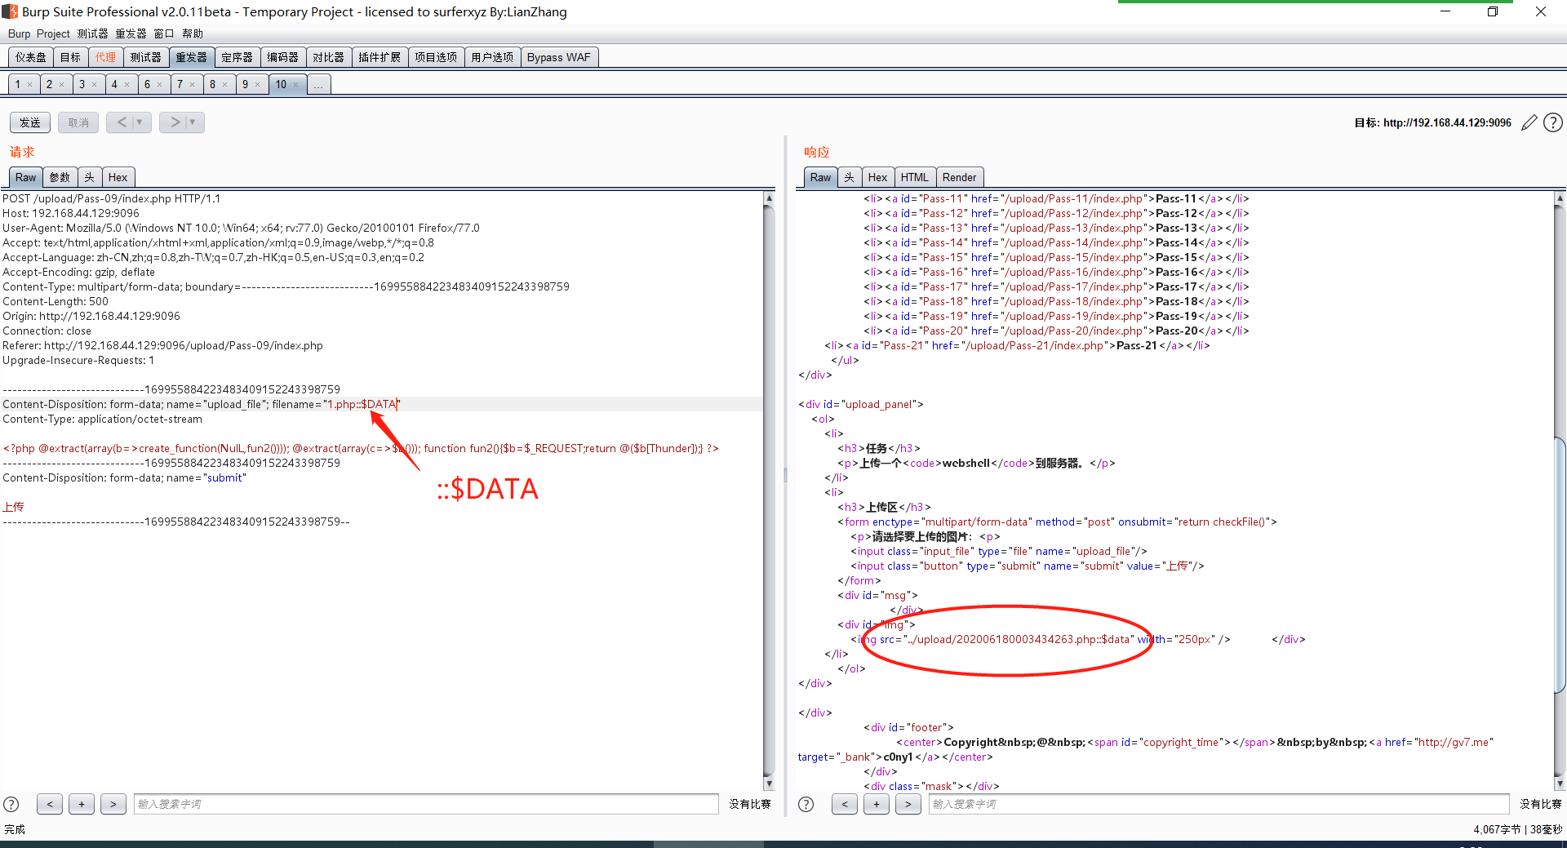Click previous match button in request search
This screenshot has height=848, width=1567.
tap(50, 804)
